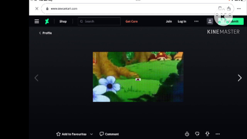Screen dimensions: 247x139
Task: Focus the Search input field
Action: (x=99, y=21)
